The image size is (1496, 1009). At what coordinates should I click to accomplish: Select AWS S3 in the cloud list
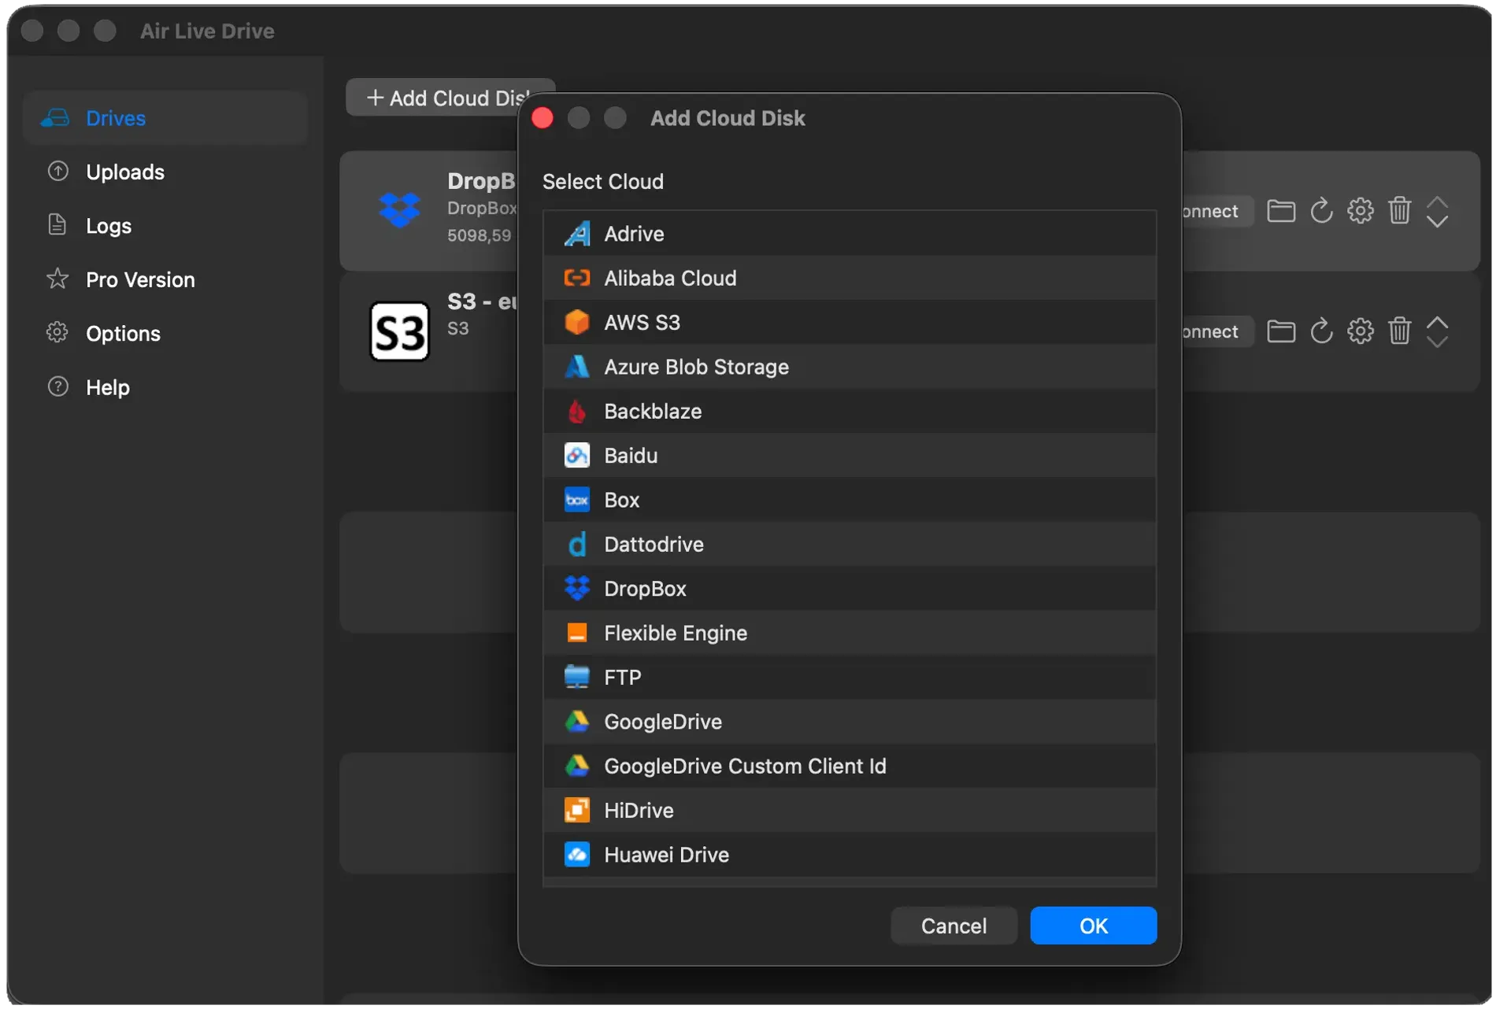849,322
